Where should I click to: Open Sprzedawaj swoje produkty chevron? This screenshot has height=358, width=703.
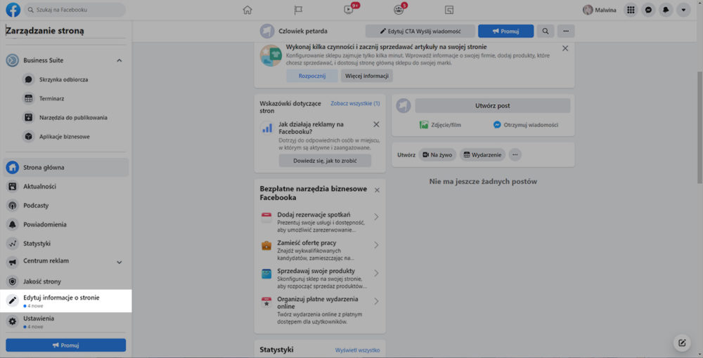tap(376, 273)
